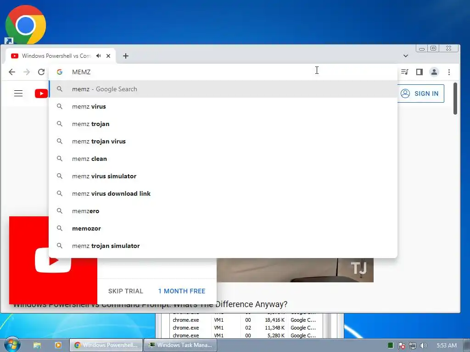This screenshot has width=470, height=352.
Task: Mute the tab via speaker icon
Action: point(99,55)
